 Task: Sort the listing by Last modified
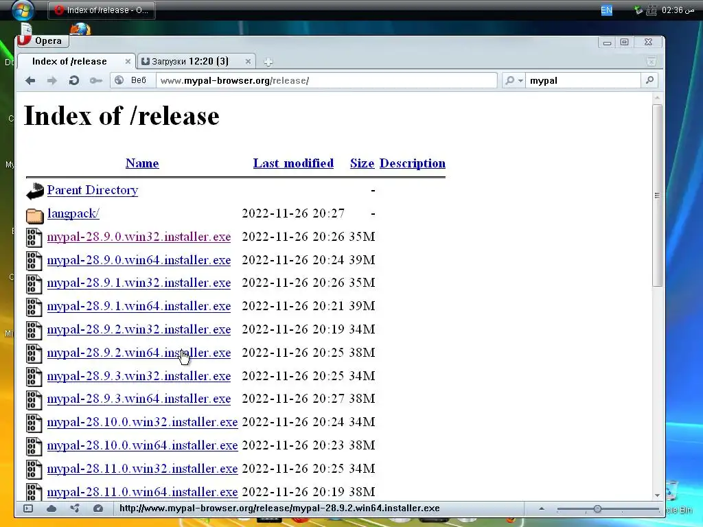[x=293, y=163]
